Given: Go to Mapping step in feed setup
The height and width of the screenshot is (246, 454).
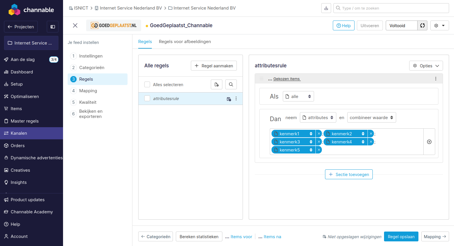Looking at the screenshot, I should click(88, 91).
